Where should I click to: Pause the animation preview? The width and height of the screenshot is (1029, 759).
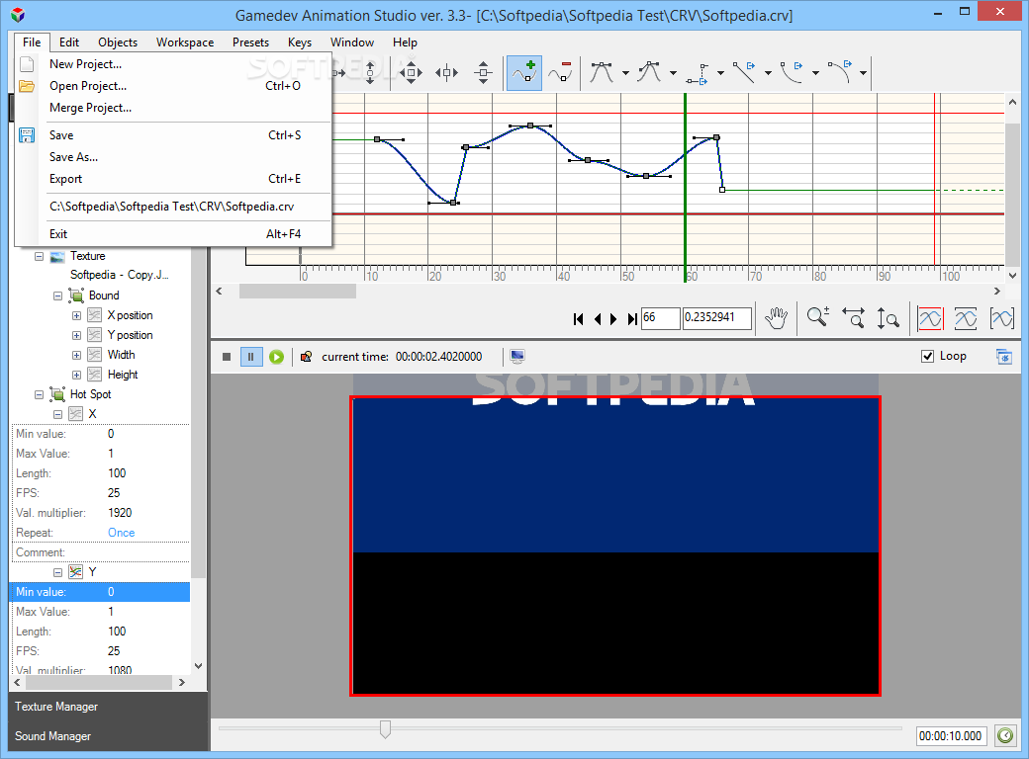point(250,357)
